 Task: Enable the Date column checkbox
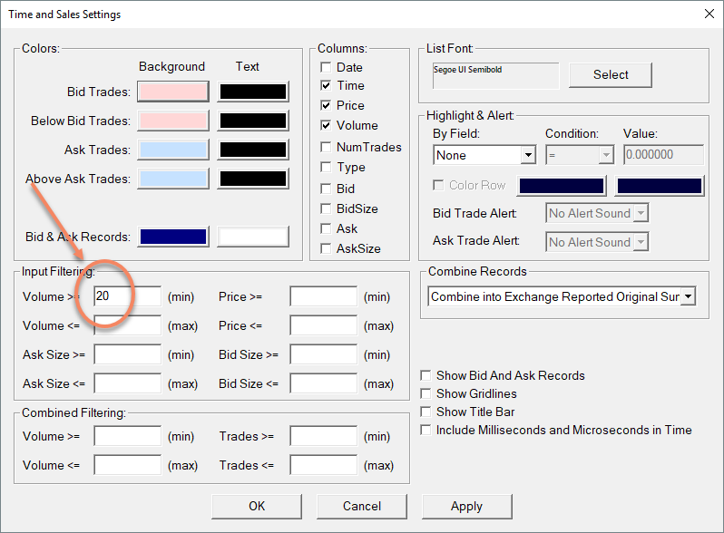(x=326, y=67)
